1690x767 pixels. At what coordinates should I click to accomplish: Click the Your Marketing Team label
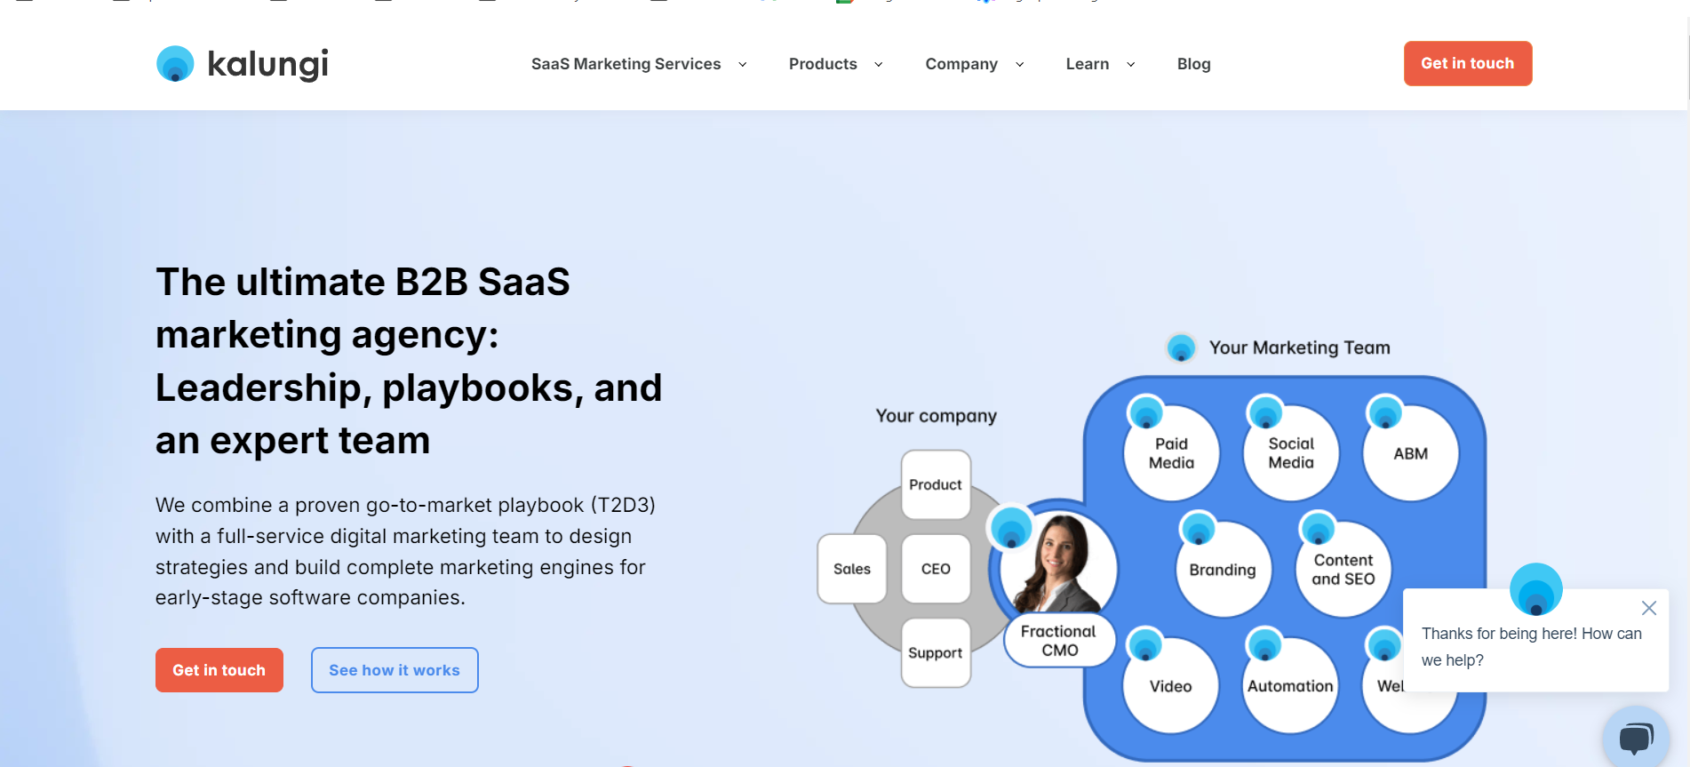tap(1299, 348)
